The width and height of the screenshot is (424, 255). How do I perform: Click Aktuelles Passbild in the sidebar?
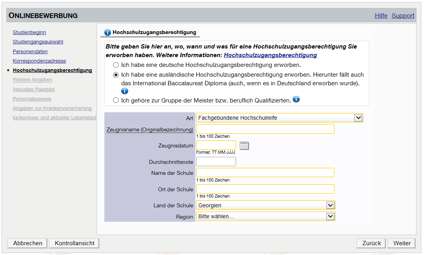[34, 89]
